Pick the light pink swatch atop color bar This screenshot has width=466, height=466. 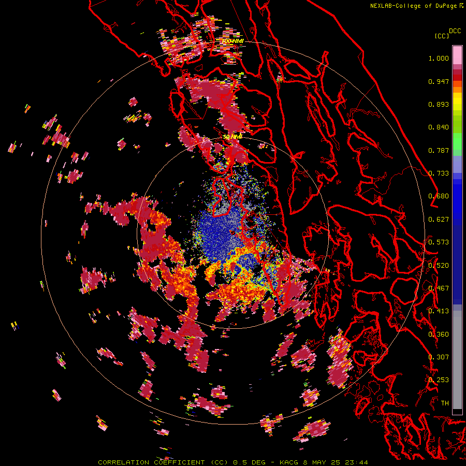click(x=457, y=55)
